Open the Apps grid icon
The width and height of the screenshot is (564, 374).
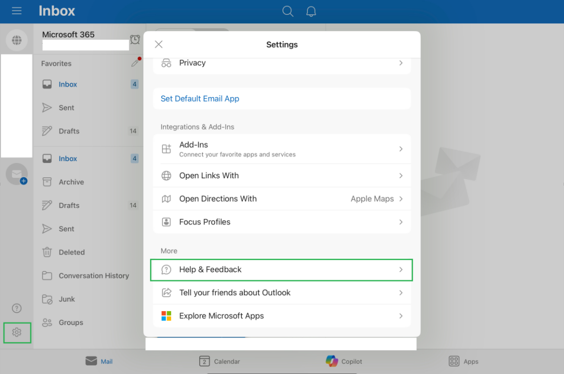pos(463,361)
